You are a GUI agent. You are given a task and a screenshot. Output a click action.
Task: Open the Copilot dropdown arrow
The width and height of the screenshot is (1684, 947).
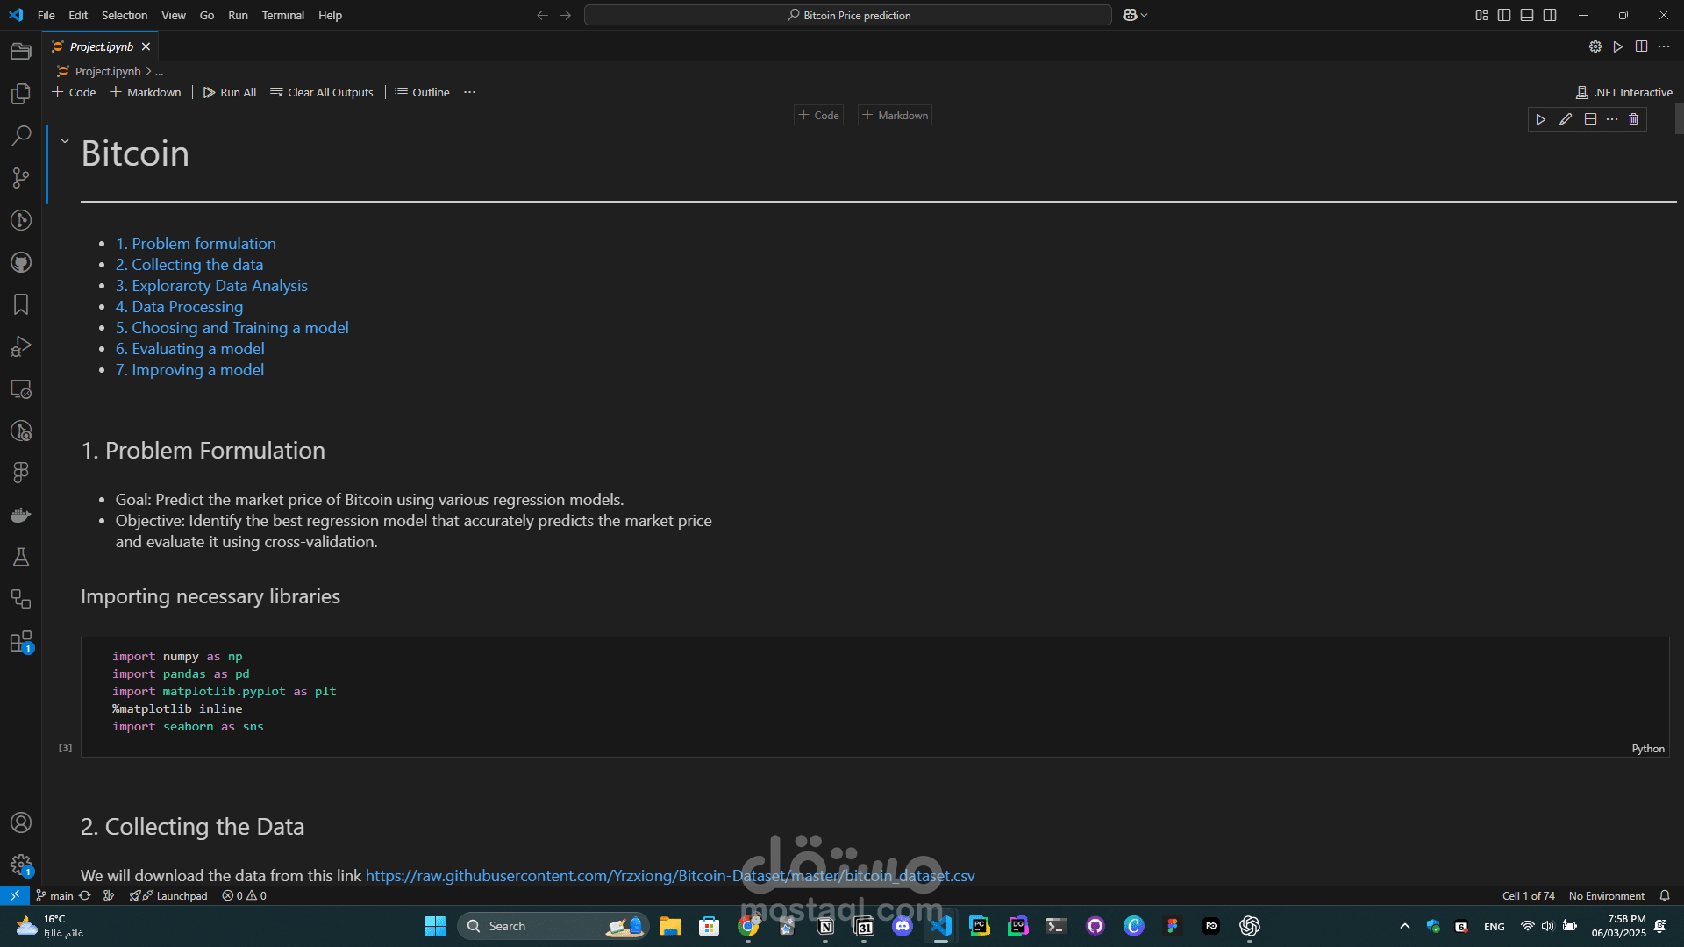(x=1144, y=15)
